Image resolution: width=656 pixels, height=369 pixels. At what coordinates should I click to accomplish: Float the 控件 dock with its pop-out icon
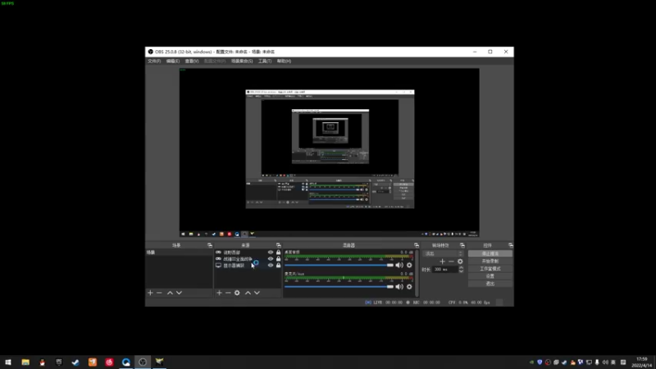[x=510, y=245]
